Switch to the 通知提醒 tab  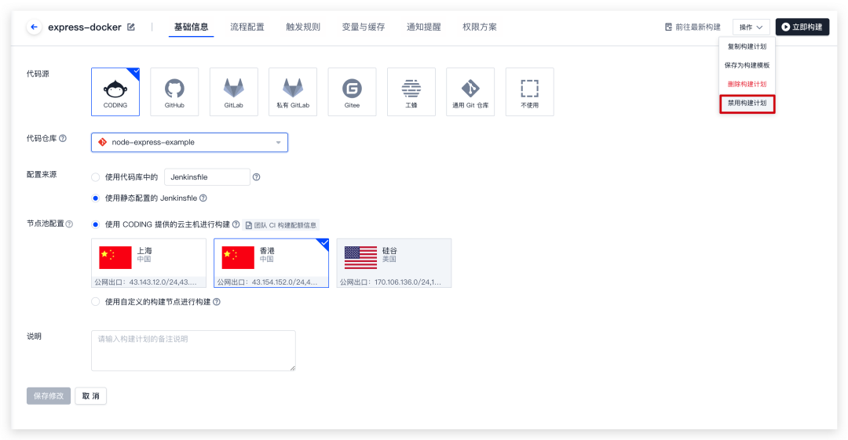click(423, 27)
